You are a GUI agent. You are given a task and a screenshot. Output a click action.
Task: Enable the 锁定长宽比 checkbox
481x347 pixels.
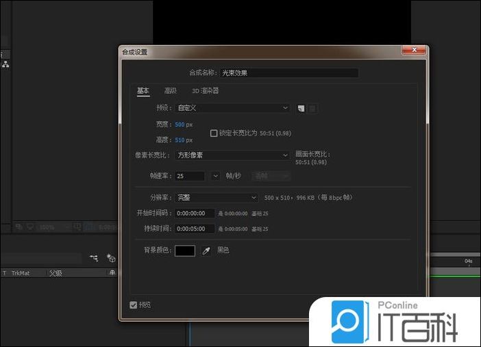coord(214,133)
